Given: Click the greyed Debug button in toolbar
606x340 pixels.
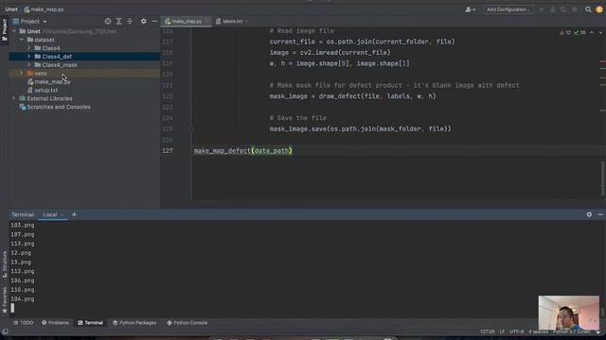Looking at the screenshot, I should [x=552, y=9].
